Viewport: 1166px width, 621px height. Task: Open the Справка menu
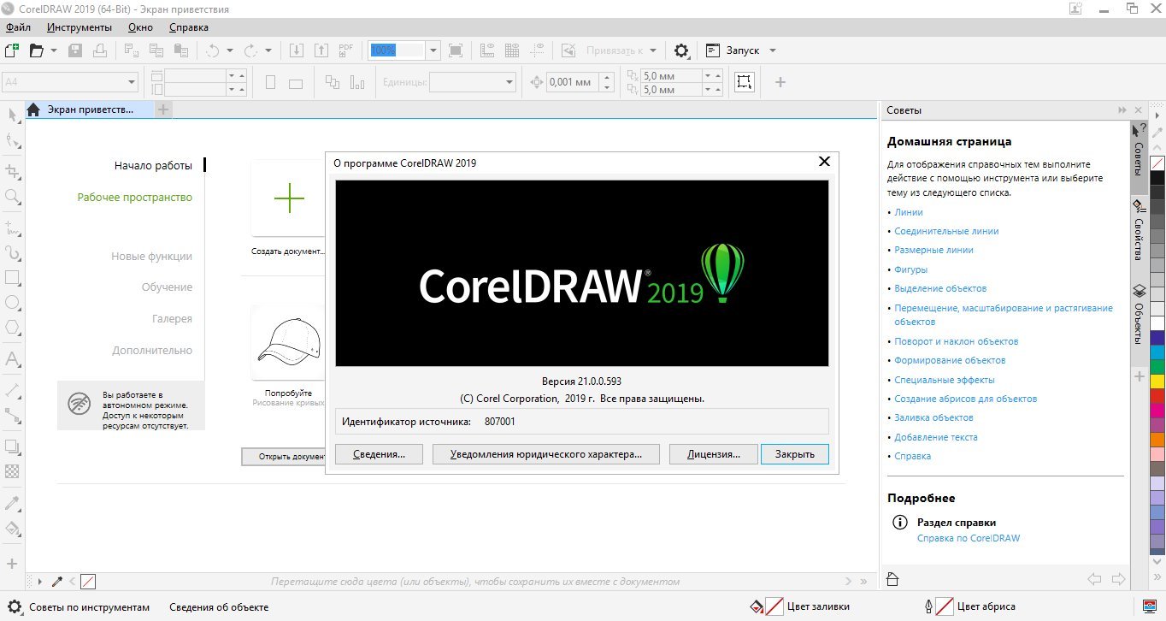tap(189, 27)
